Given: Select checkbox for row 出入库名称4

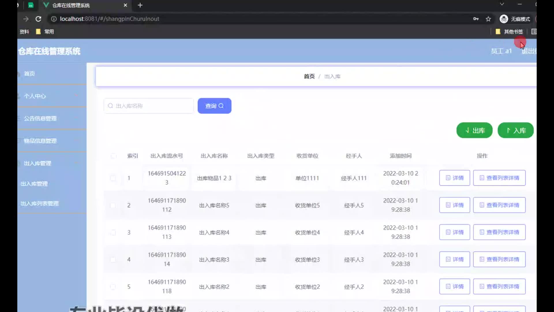Looking at the screenshot, I should (113, 232).
